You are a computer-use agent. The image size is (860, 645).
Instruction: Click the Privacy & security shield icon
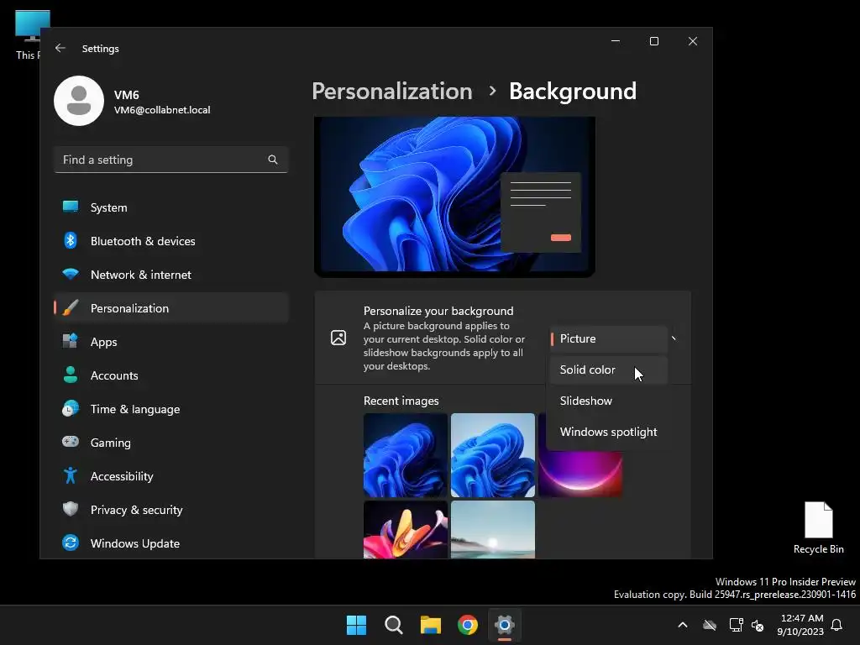pos(71,509)
